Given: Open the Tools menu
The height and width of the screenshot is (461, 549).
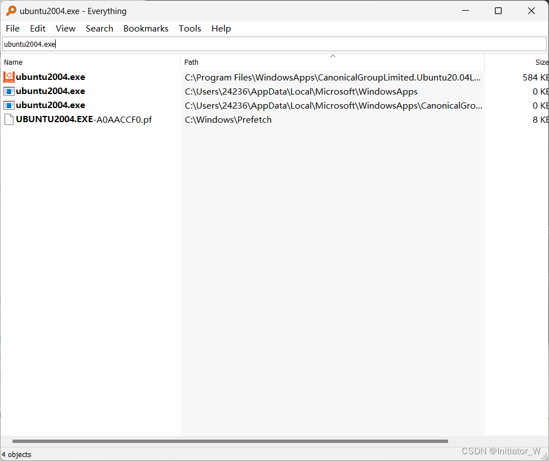Looking at the screenshot, I should [x=190, y=28].
